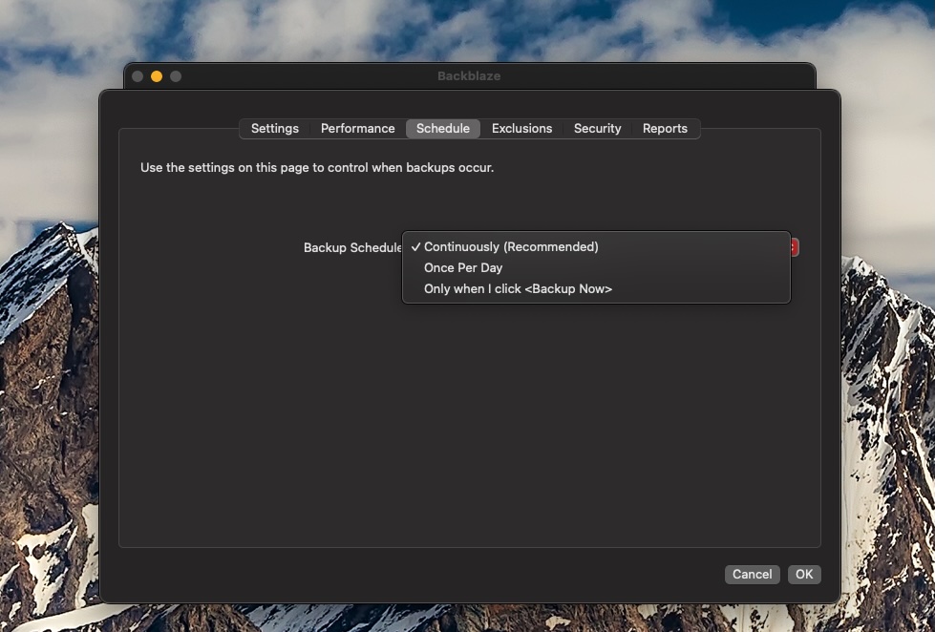Viewport: 935px width, 632px height.
Task: Discard changes using the Cancel button
Action: [752, 574]
